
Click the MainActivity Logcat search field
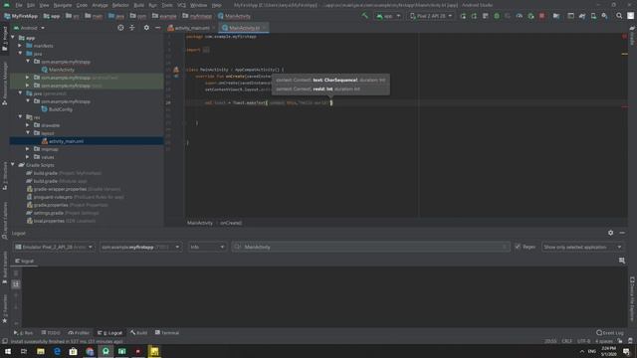coord(370,247)
